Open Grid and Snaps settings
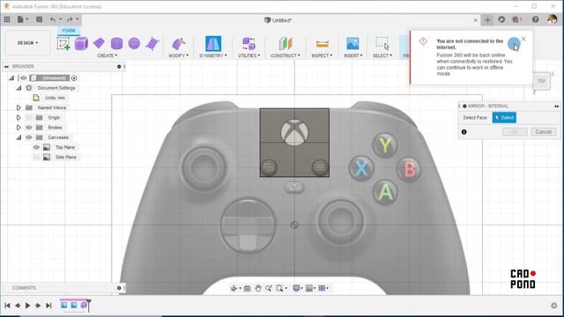This screenshot has width=564, height=317. click(309, 288)
